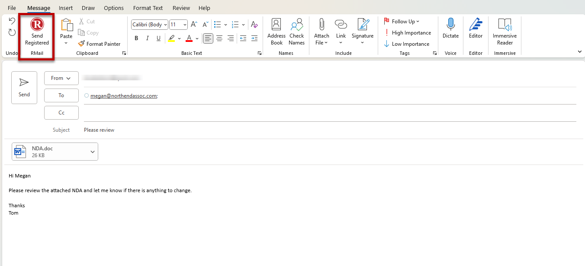Mark message as High Importance
Screen dimensions: 585x266
click(x=408, y=33)
